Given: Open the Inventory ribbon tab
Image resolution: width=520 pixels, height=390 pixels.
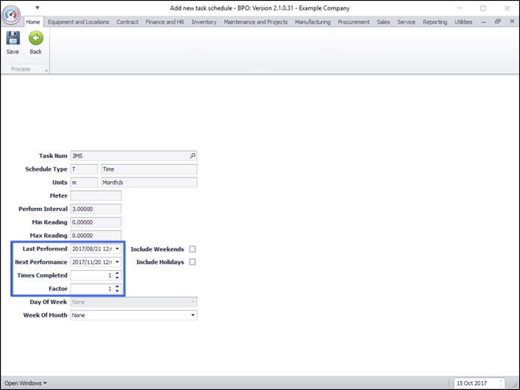Looking at the screenshot, I should pos(204,22).
